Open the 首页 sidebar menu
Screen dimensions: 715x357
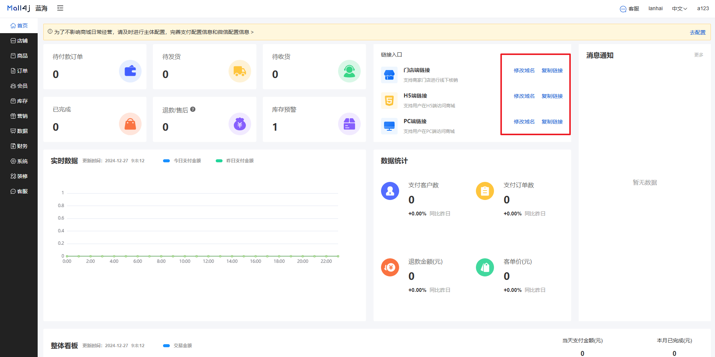pos(19,26)
